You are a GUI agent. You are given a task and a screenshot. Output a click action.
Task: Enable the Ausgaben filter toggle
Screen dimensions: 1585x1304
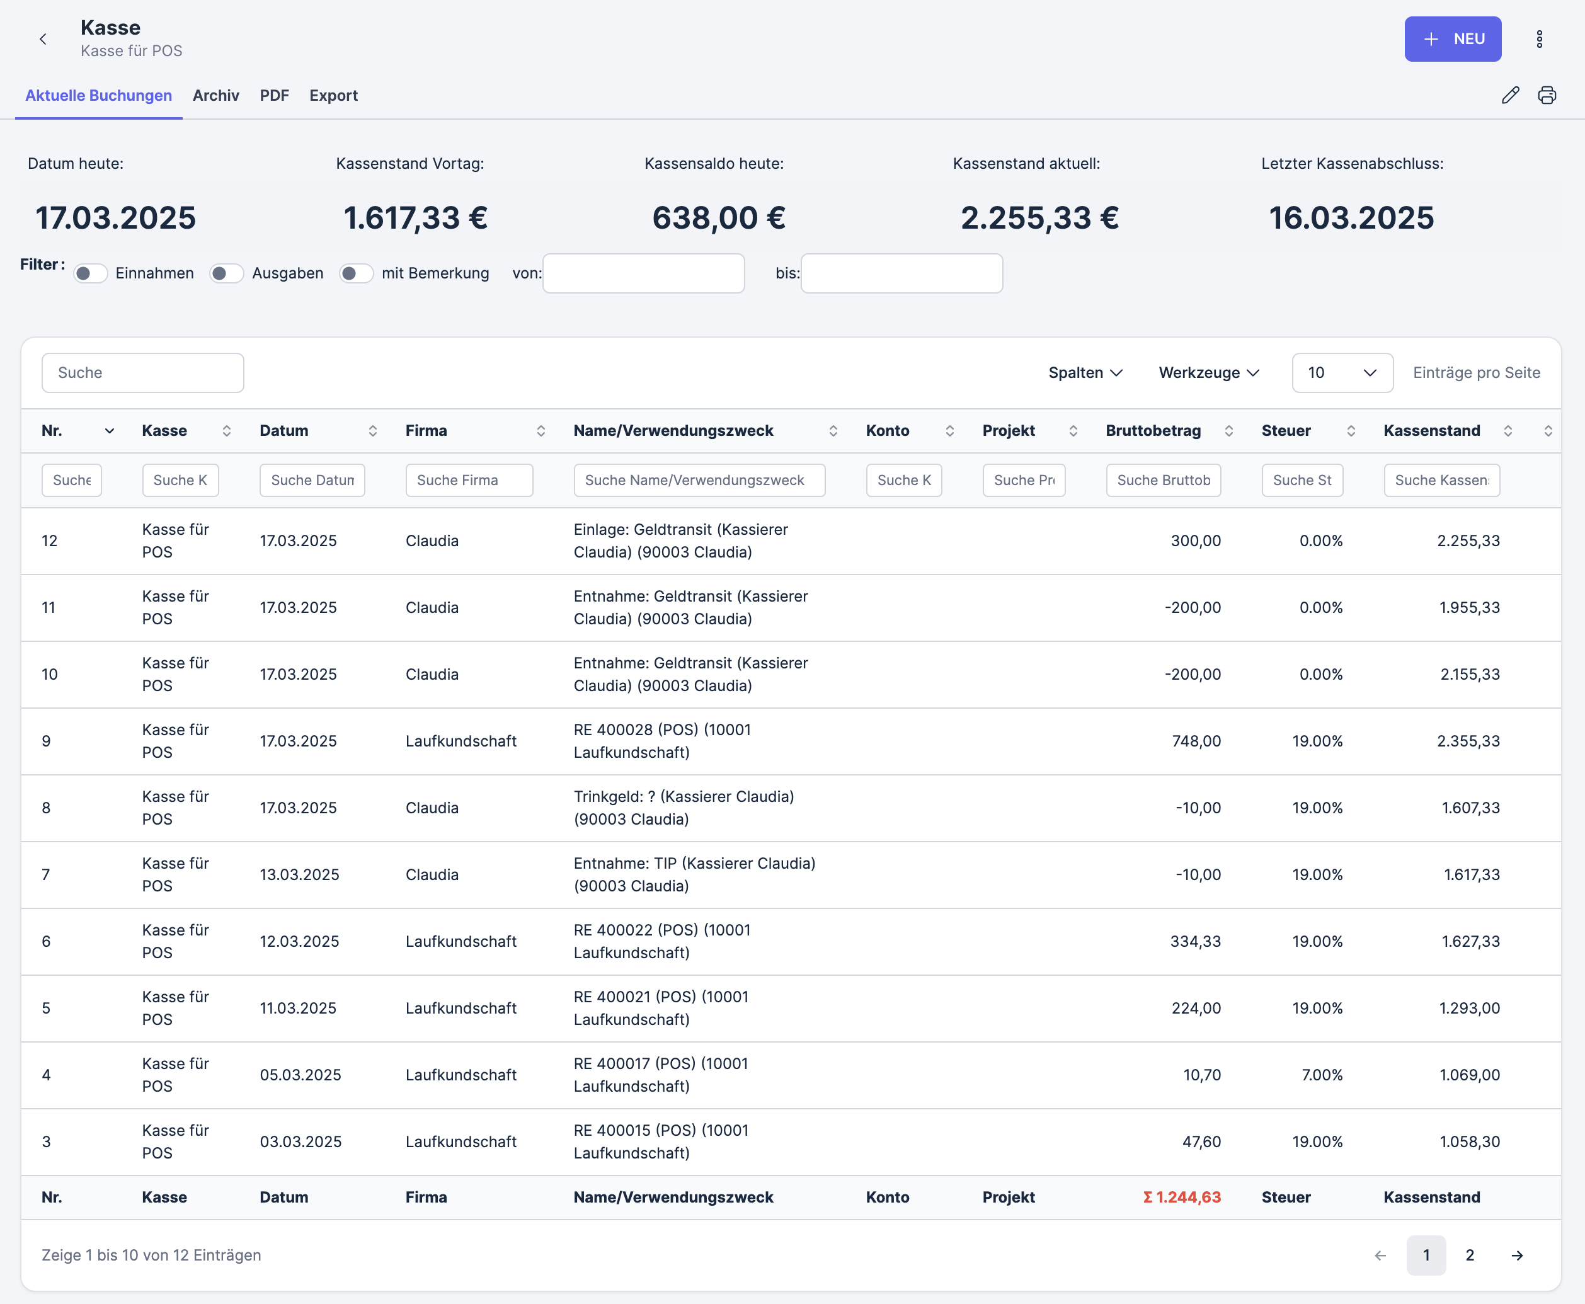[x=226, y=273]
